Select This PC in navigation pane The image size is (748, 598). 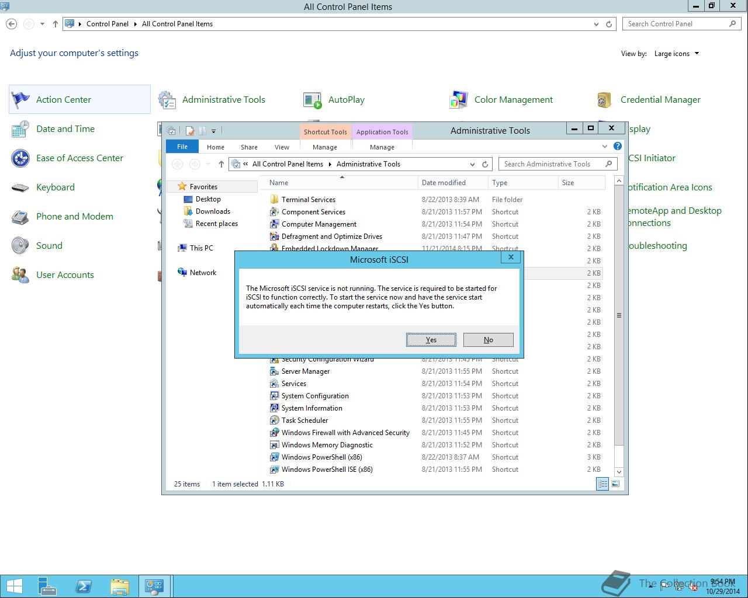(x=201, y=248)
